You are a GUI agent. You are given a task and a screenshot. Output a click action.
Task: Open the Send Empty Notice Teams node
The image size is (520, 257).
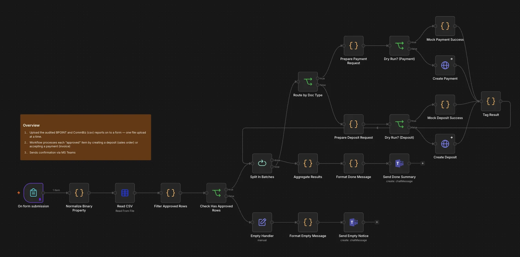point(354,223)
